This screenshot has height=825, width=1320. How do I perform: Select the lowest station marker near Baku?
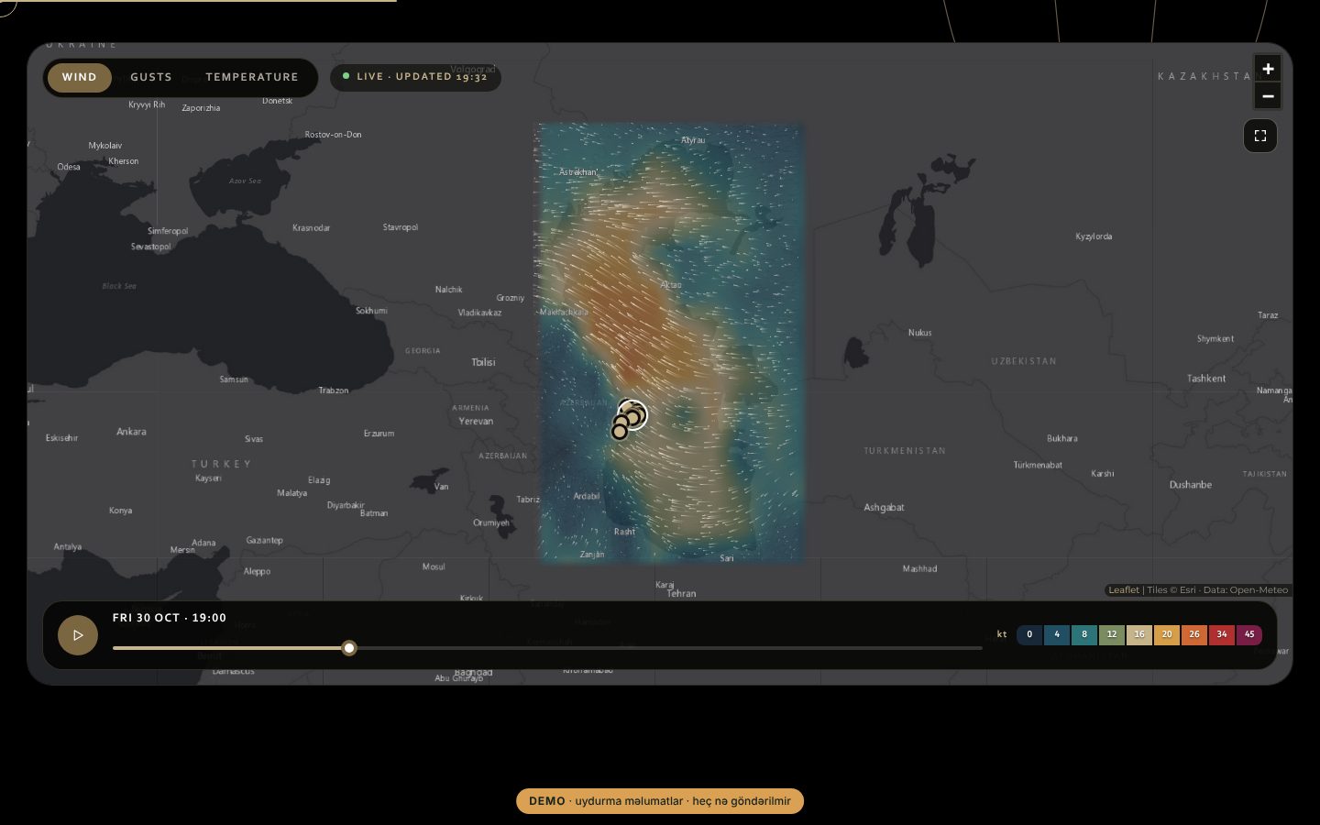[x=620, y=431]
